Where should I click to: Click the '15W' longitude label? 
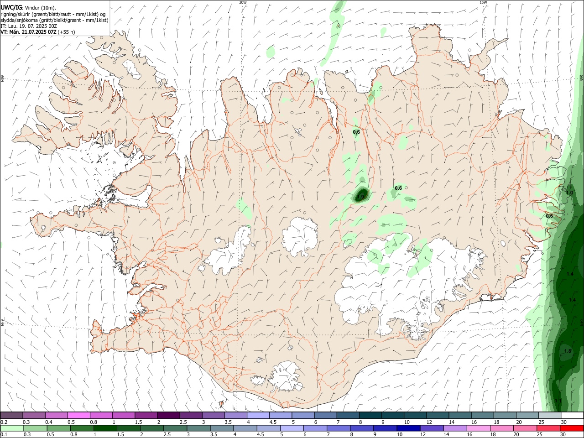click(x=483, y=2)
